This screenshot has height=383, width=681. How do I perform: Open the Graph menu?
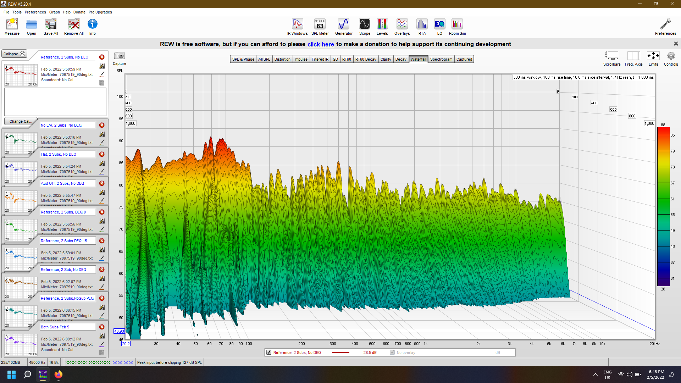tap(54, 12)
